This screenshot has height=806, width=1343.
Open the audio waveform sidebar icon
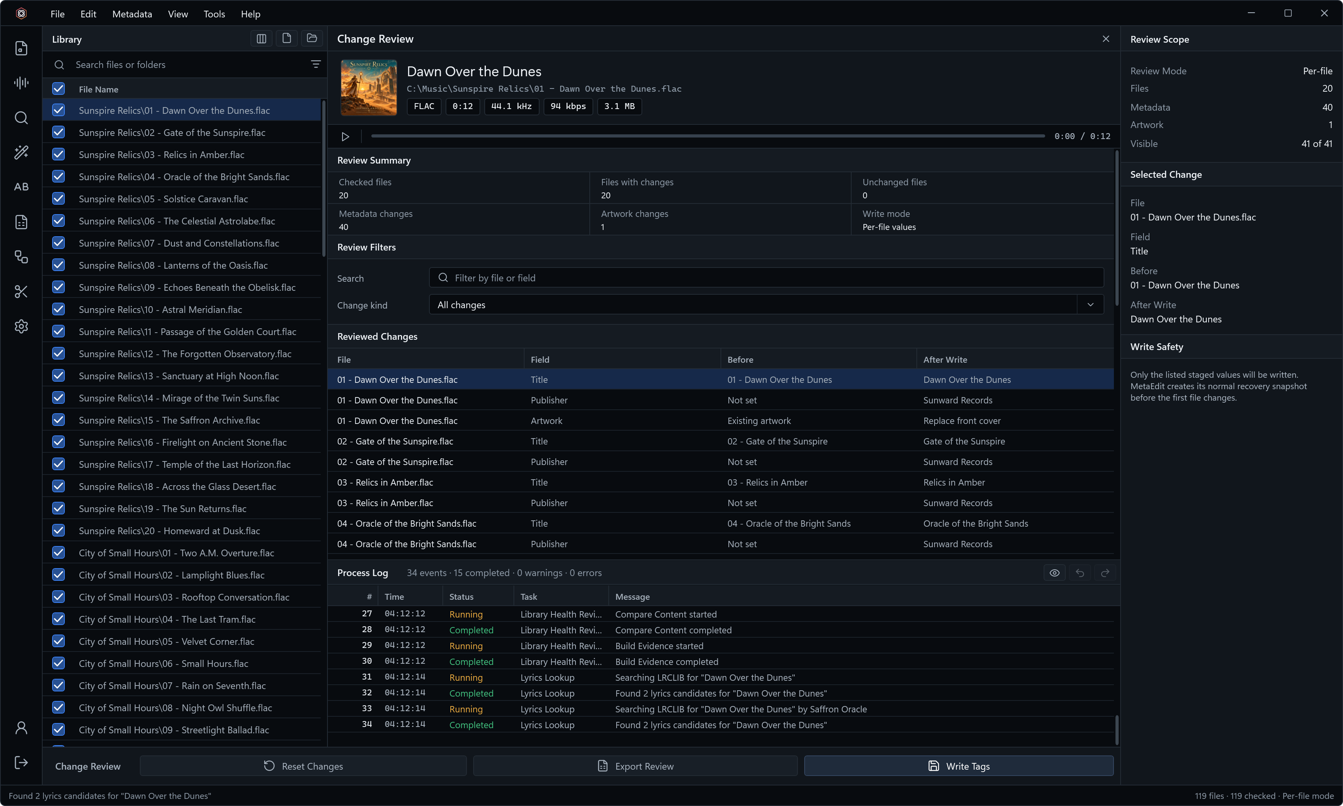pos(21,83)
